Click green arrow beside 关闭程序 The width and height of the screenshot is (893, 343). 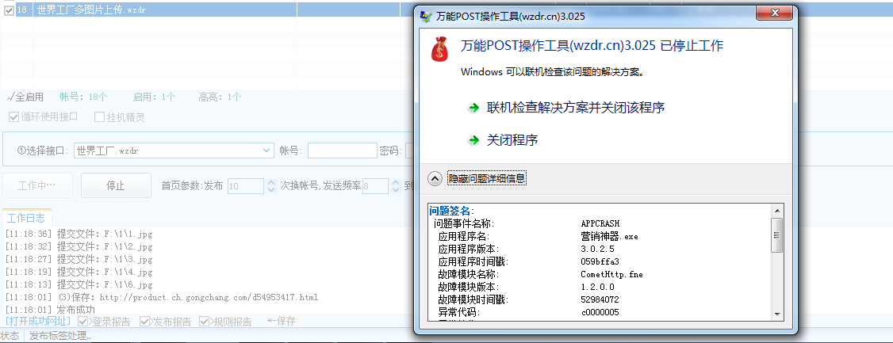(x=473, y=140)
